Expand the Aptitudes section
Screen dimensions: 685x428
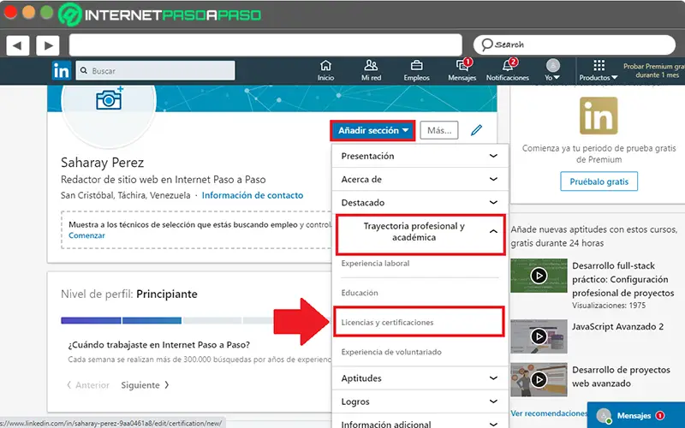point(420,378)
